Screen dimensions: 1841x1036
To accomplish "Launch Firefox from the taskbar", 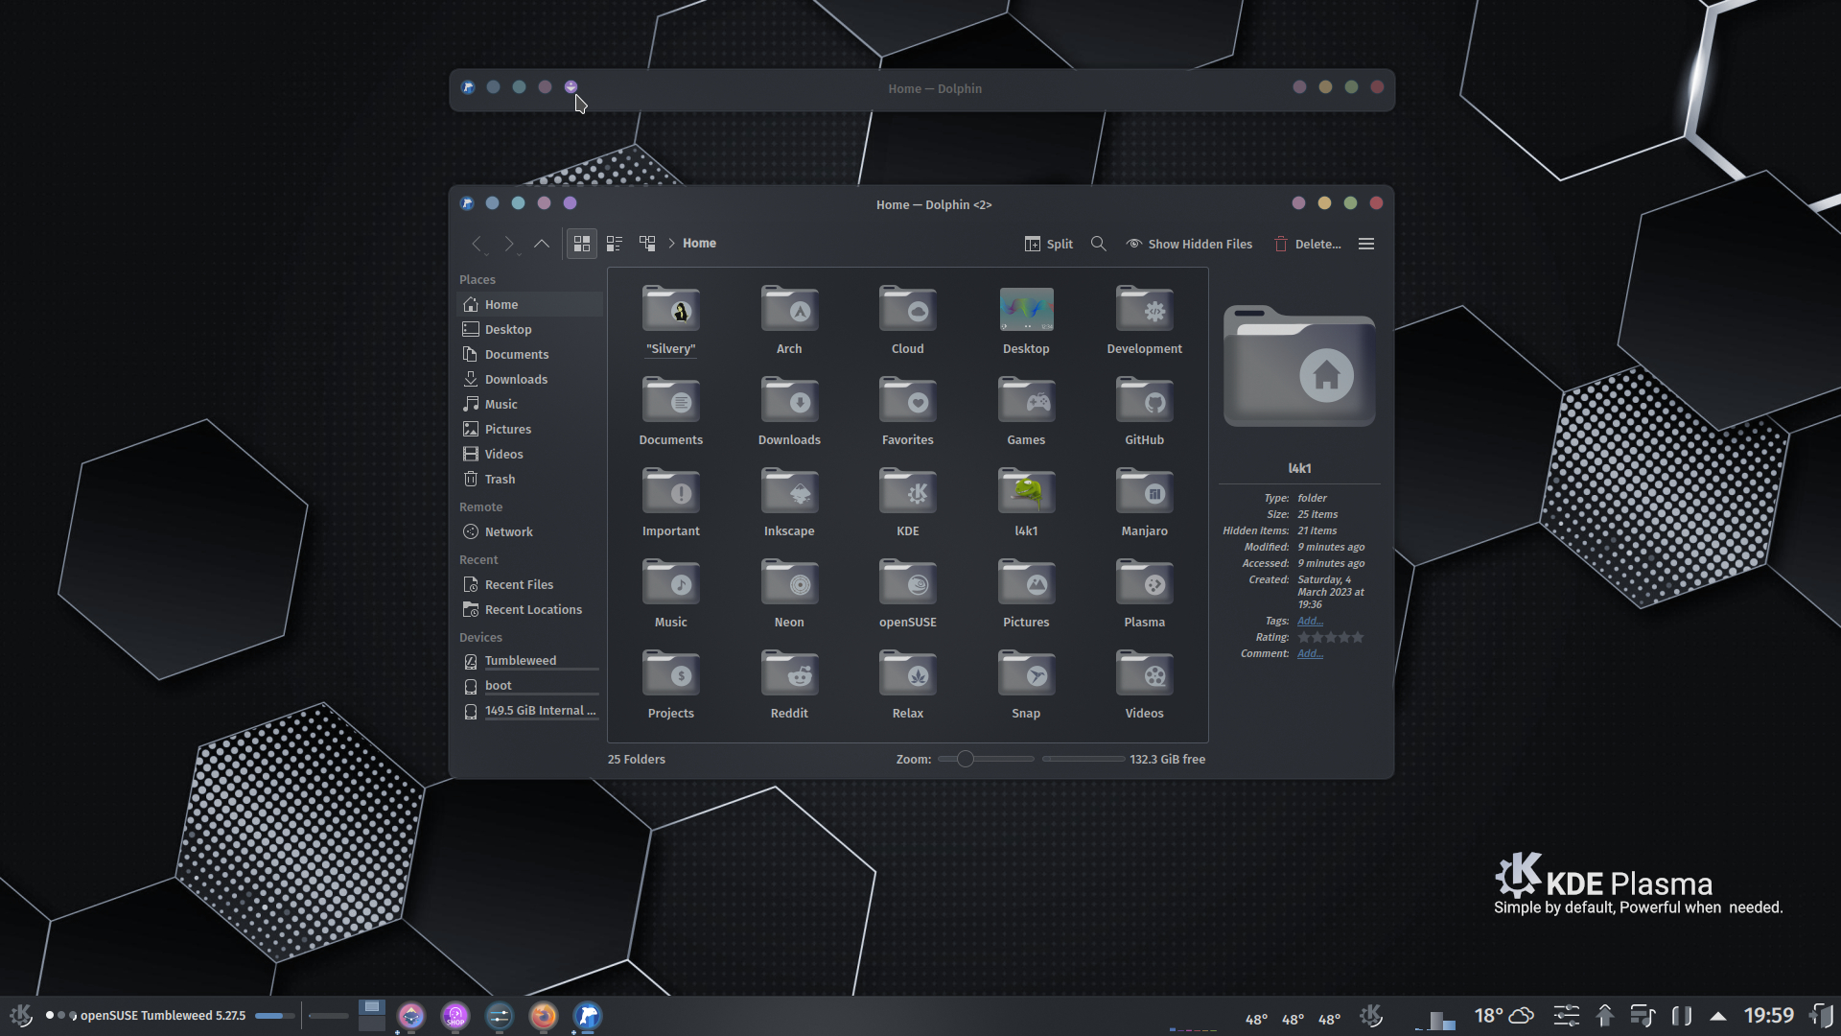I will pos(544,1016).
